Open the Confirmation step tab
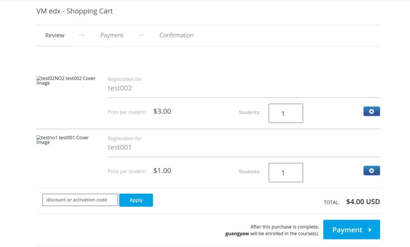The width and height of the screenshot is (410, 247). [x=176, y=35]
